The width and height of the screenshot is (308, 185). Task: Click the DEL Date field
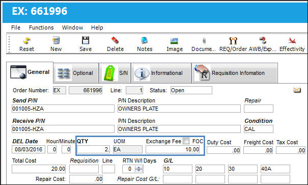[x=29, y=149]
